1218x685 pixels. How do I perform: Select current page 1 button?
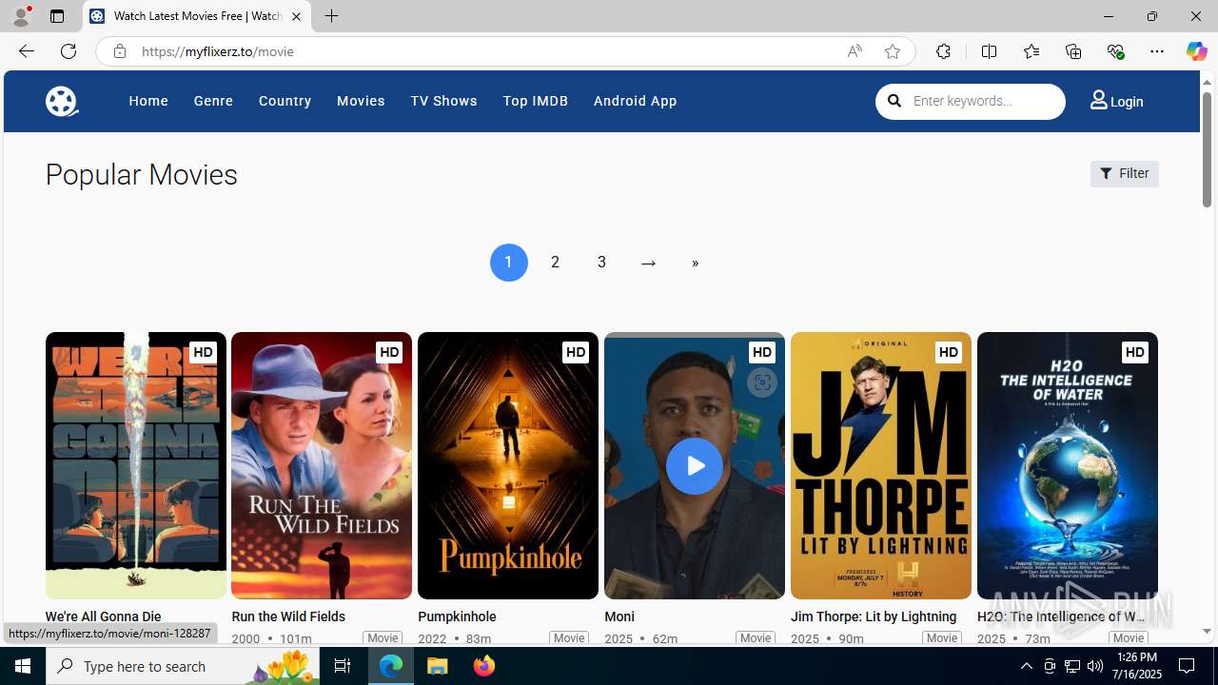point(508,263)
